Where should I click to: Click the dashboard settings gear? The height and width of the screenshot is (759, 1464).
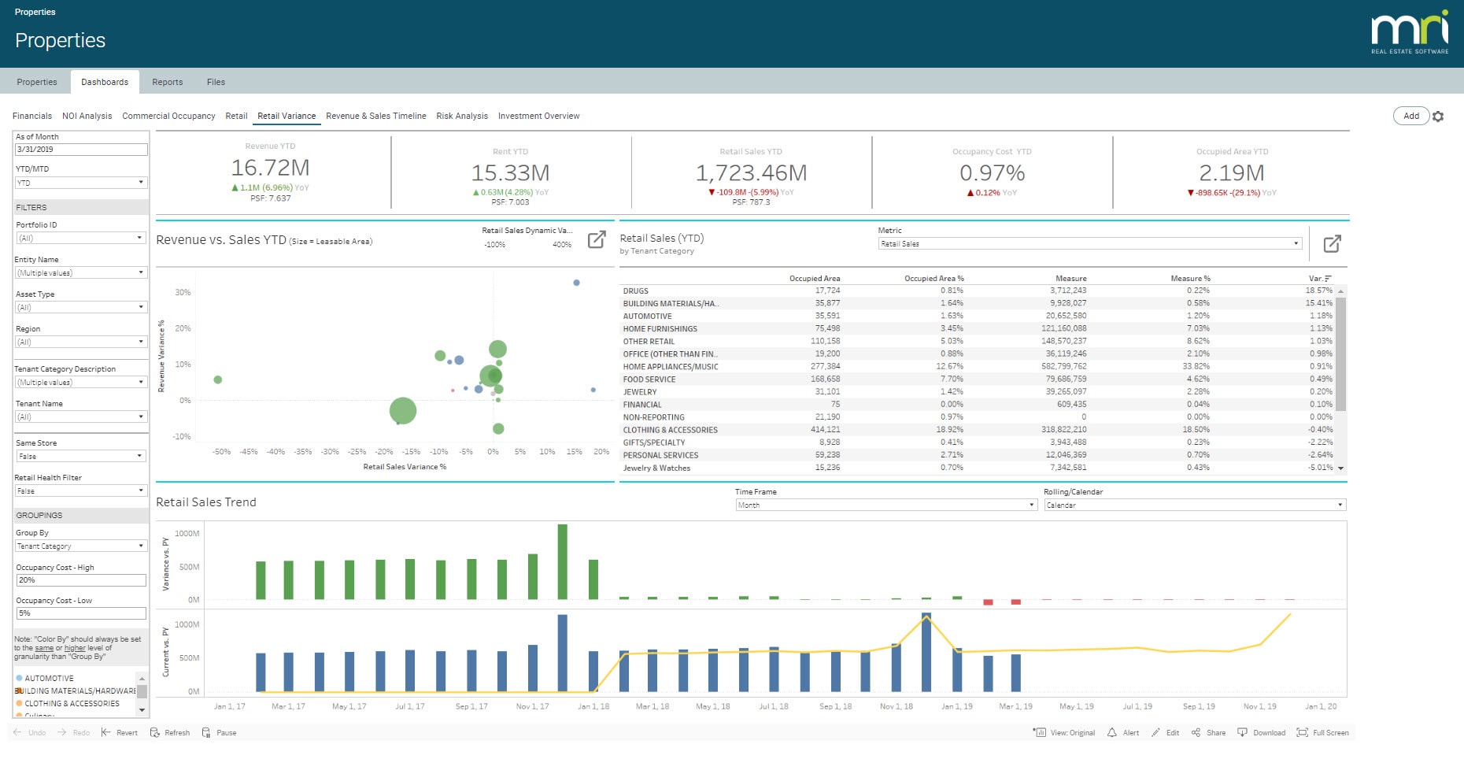(1439, 116)
